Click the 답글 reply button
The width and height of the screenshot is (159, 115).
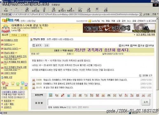(46, 45)
